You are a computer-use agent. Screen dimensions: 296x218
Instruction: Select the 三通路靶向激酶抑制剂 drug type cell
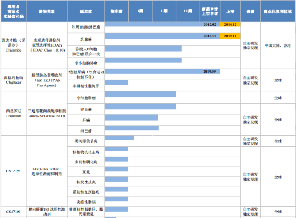(47, 114)
